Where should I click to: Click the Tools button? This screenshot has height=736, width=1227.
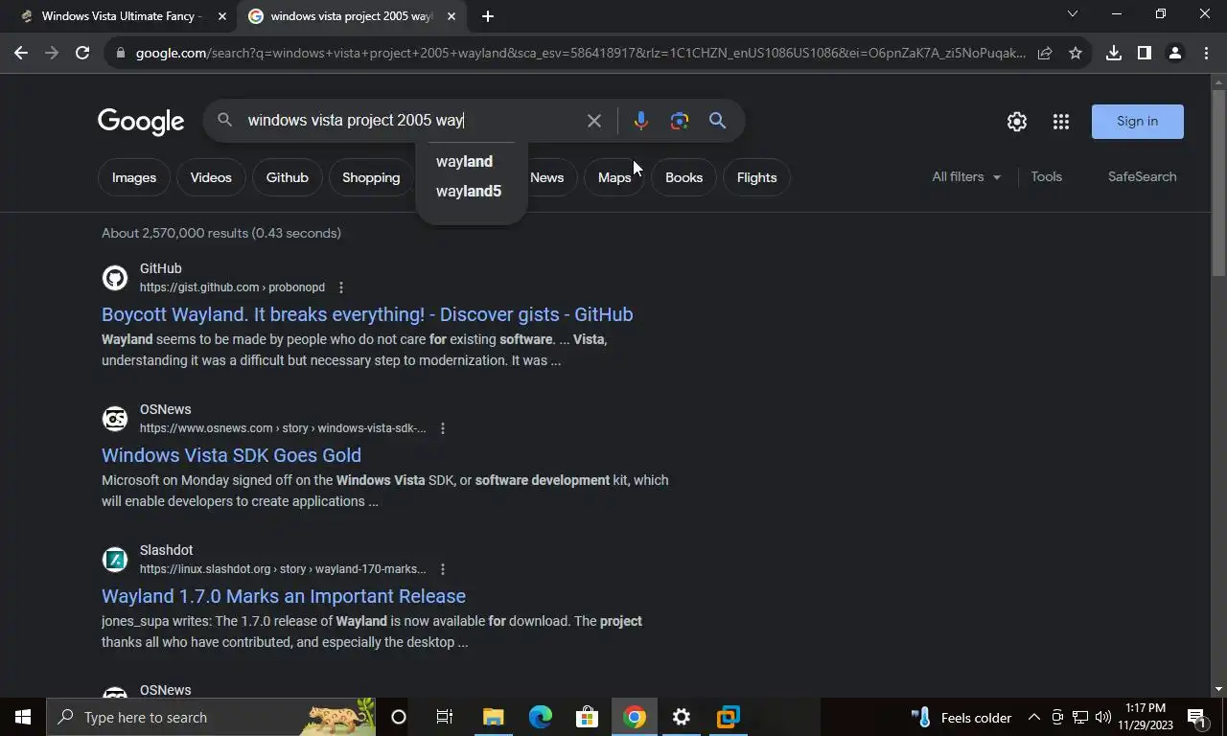(1046, 176)
